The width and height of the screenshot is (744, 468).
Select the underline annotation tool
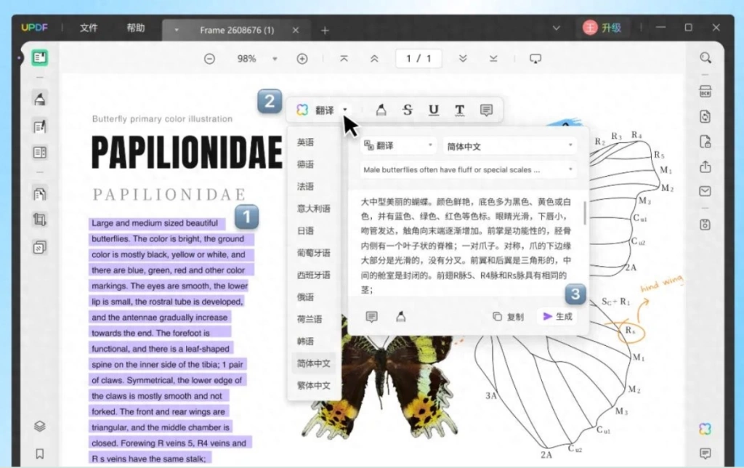pyautogui.click(x=433, y=110)
